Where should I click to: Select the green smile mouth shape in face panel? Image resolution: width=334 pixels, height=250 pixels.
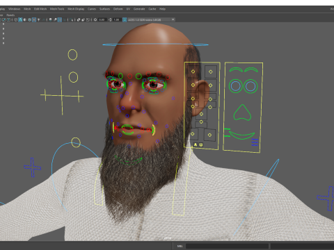point(241,135)
